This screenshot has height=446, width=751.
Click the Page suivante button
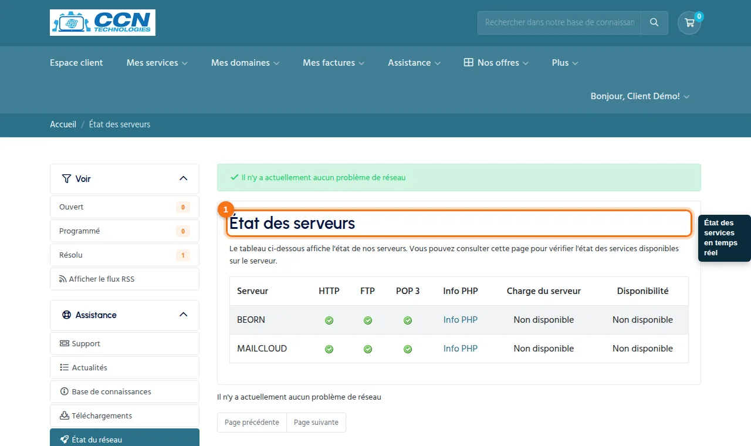coord(316,423)
